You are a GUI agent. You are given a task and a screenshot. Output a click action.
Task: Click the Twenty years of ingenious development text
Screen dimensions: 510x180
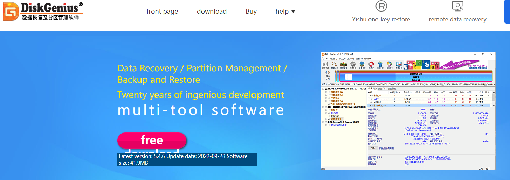point(201,95)
